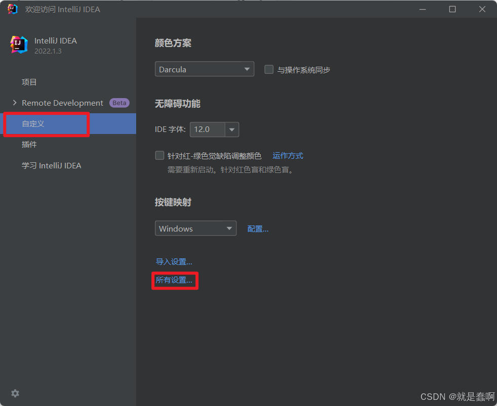Click the 导入设置... import settings link
This screenshot has width=497, height=406.
coord(174,261)
